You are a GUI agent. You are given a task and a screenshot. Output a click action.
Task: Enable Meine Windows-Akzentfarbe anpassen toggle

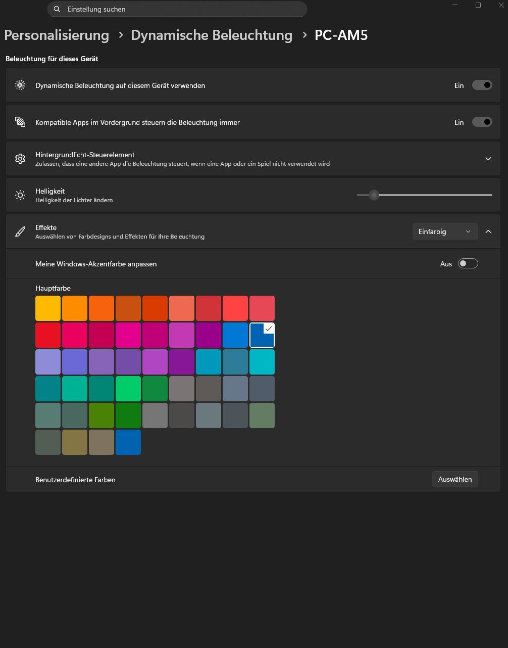(468, 263)
